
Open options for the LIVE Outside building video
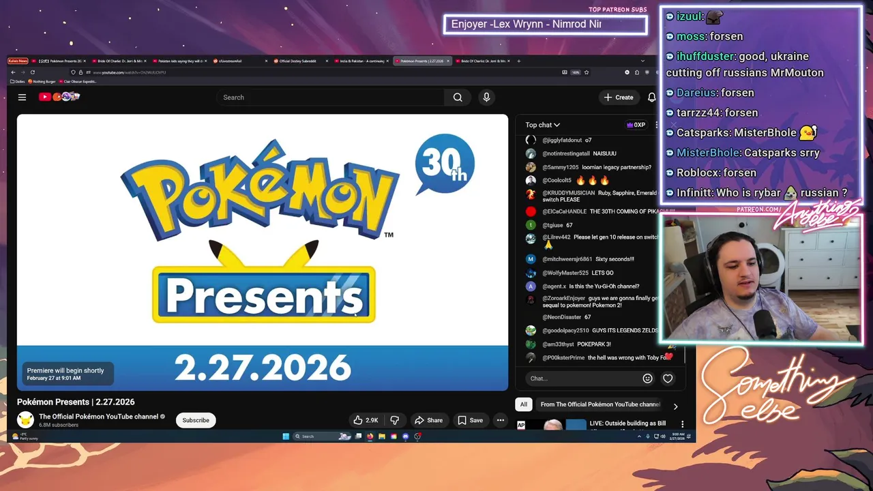682,424
